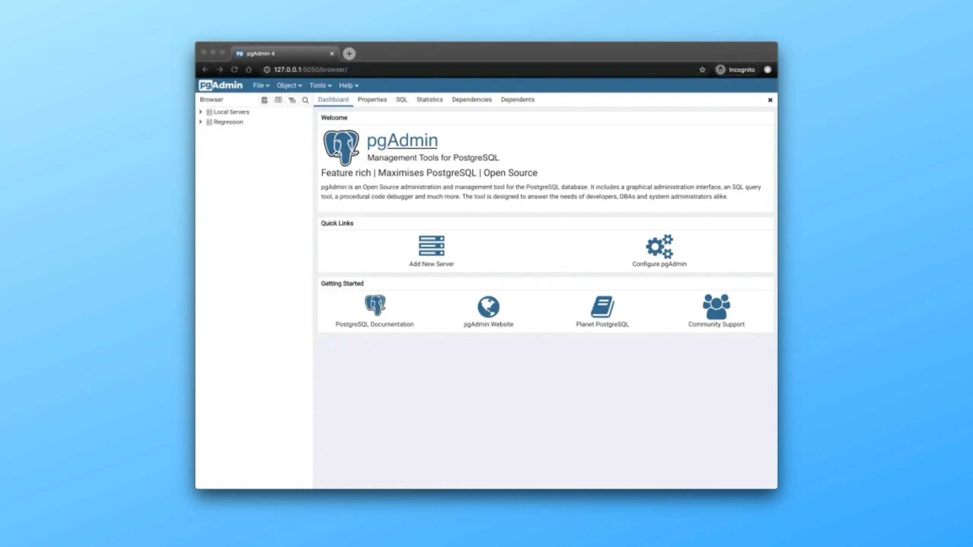973x547 pixels.
Task: Click the browser home icon
Action: [249, 70]
